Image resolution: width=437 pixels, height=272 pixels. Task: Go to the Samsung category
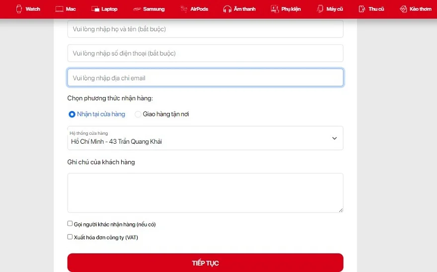click(x=154, y=9)
